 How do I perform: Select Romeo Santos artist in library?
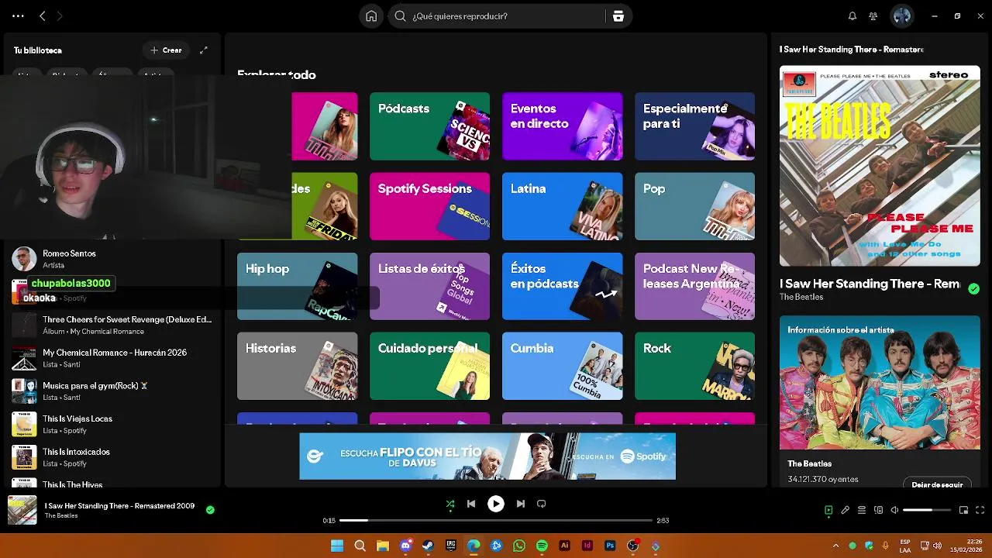tap(112, 259)
